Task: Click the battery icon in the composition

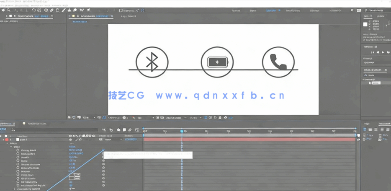Action: (217, 62)
